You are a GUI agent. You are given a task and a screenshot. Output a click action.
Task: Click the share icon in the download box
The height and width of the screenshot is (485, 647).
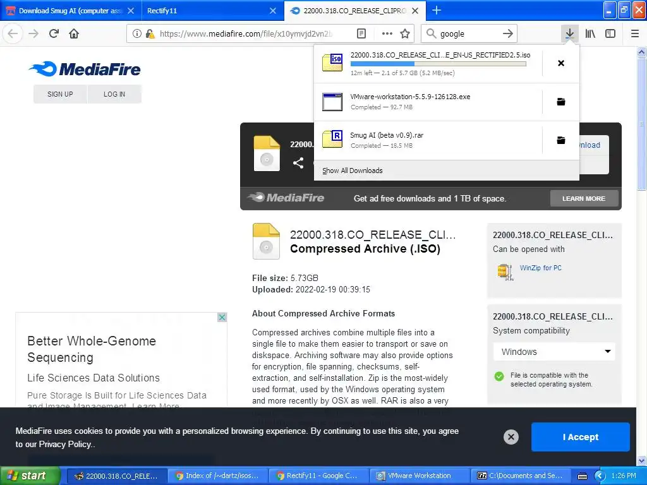tap(298, 163)
